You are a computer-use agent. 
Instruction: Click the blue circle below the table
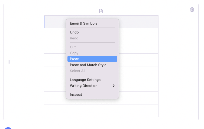pos(8,128)
